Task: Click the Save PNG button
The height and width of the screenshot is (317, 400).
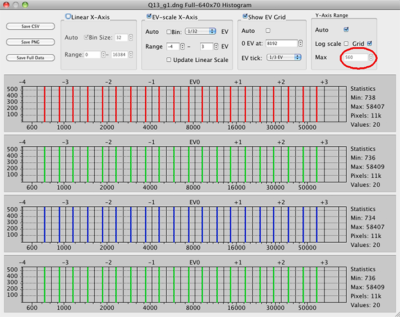Action: 30,42
